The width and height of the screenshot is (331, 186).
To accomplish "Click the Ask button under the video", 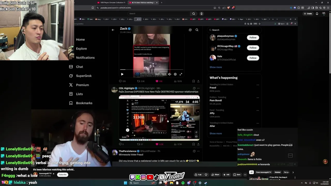I will [226, 175].
